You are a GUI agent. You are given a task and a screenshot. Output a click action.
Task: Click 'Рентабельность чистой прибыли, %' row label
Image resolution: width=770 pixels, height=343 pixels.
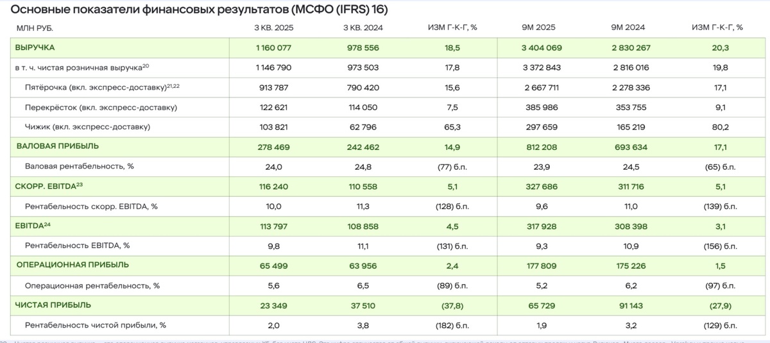tap(95, 325)
